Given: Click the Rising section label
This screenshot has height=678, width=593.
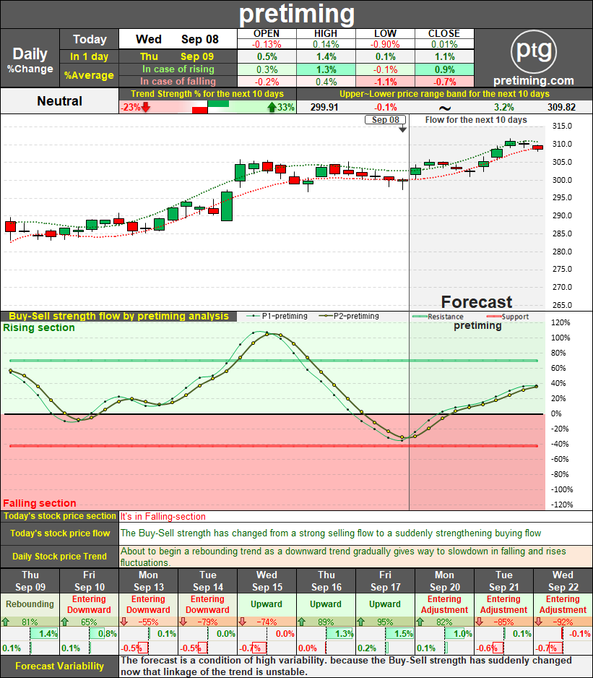Looking at the screenshot, I should coord(39,327).
